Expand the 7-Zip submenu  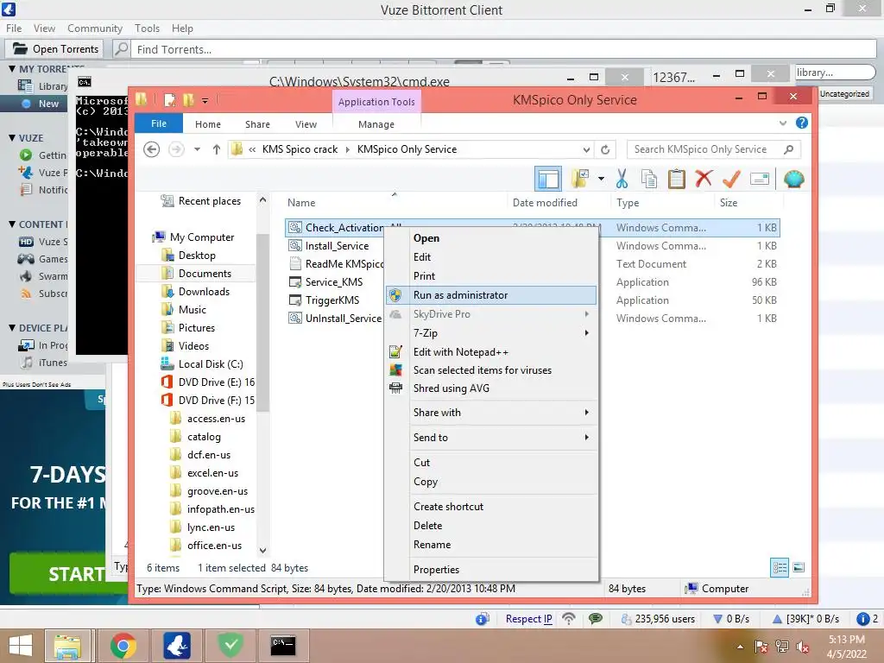pos(587,332)
